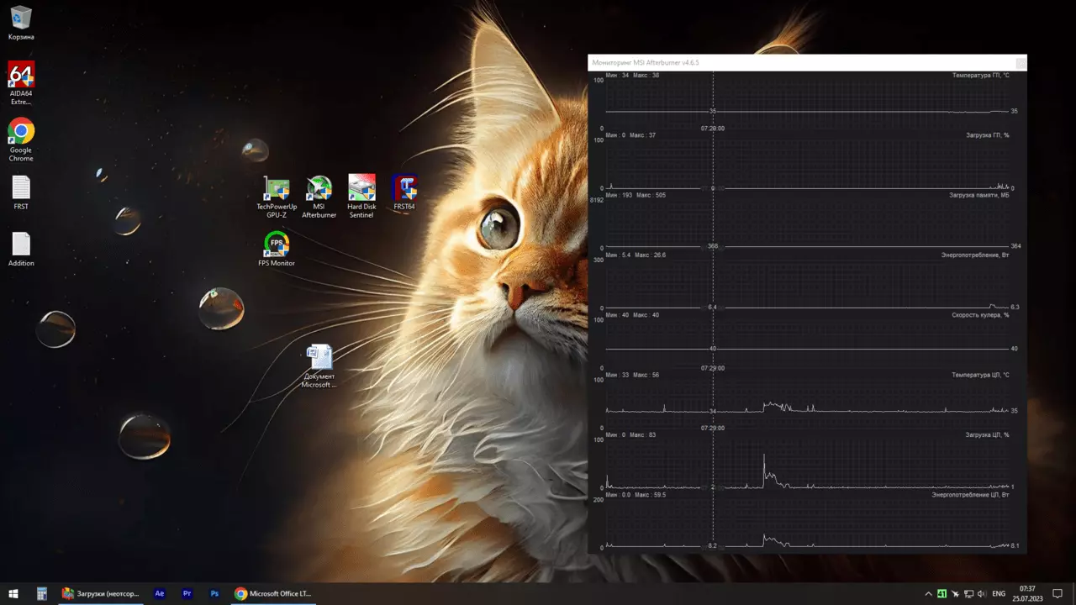Click the Энергопотребление ЦП, Вт label

click(x=970, y=494)
